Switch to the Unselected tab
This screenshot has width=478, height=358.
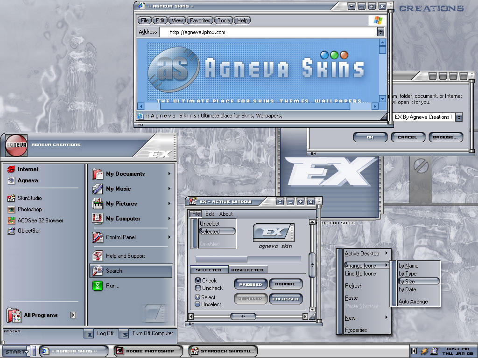click(247, 270)
